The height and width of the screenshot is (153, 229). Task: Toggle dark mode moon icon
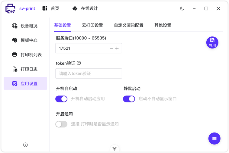182,8
